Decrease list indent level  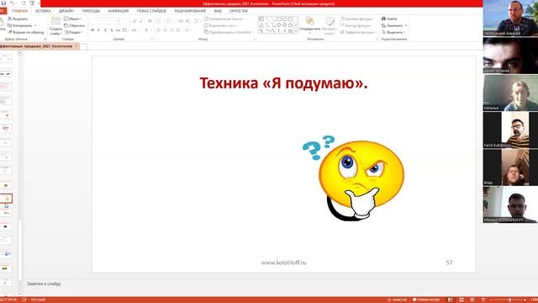coord(181,21)
